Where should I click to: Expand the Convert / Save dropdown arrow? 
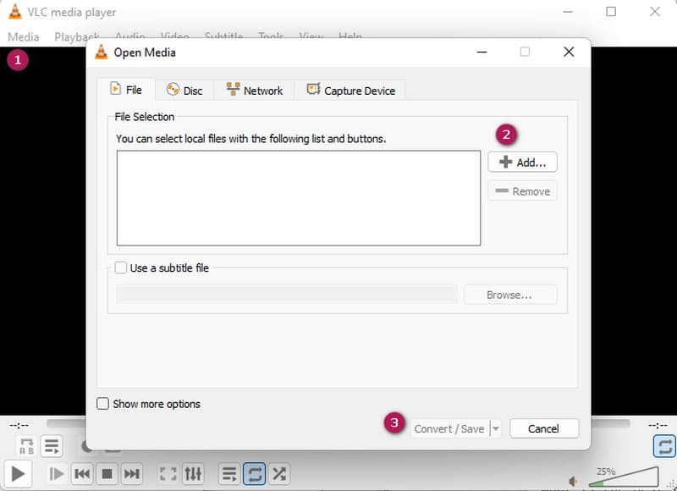point(496,428)
